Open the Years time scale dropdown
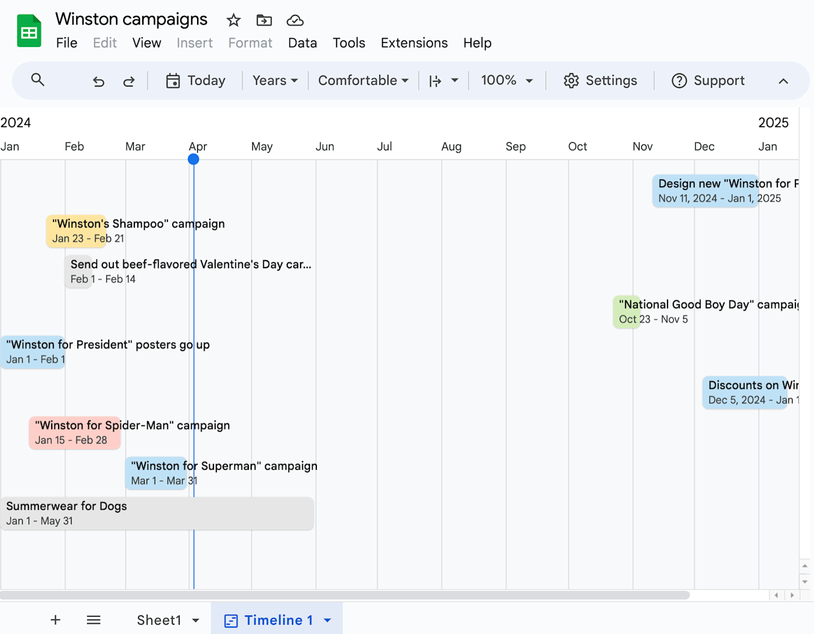The height and width of the screenshot is (634, 814). pyautogui.click(x=275, y=81)
